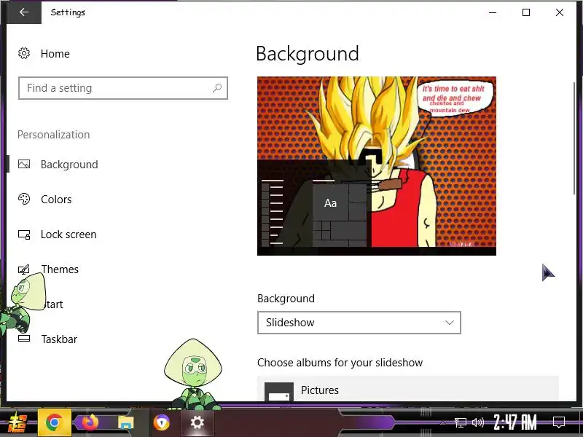Select the Background picture icon in sidebar
This screenshot has width=583, height=437.
tap(24, 164)
